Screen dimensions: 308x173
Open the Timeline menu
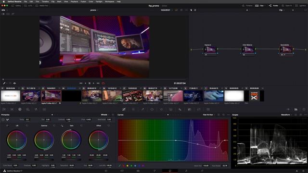pos(45,1)
